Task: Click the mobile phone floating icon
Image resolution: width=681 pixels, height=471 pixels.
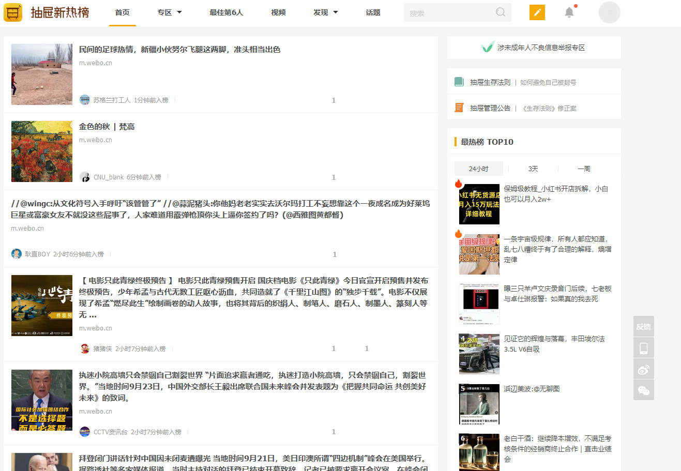Action: point(643,348)
